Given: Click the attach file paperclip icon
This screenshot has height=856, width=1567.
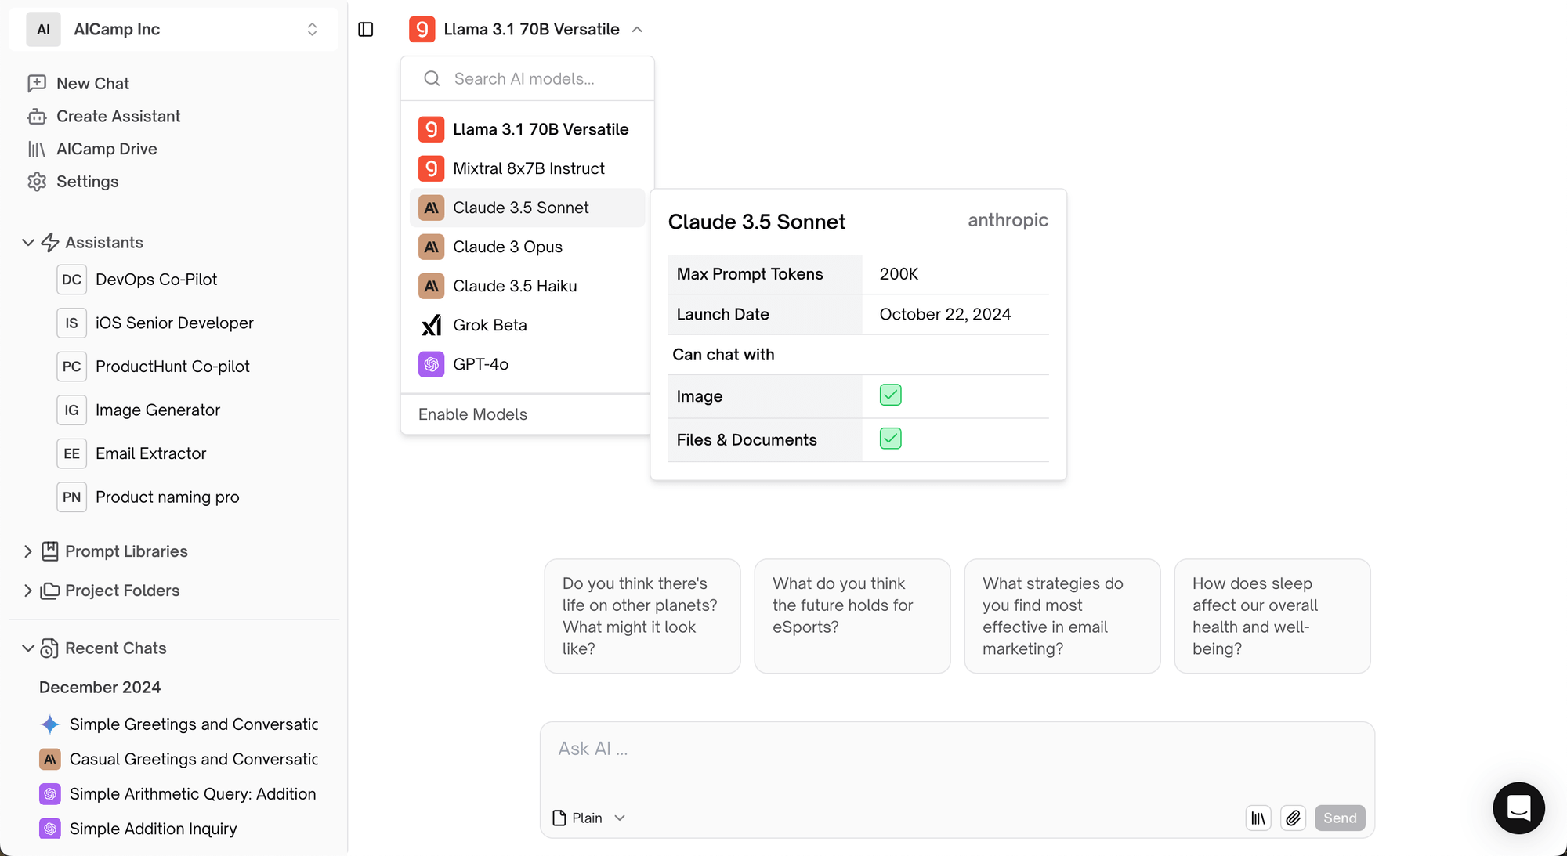Looking at the screenshot, I should click(x=1293, y=818).
